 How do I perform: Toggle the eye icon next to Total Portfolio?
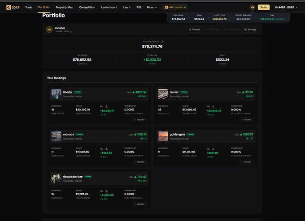pyautogui.click(x=162, y=42)
